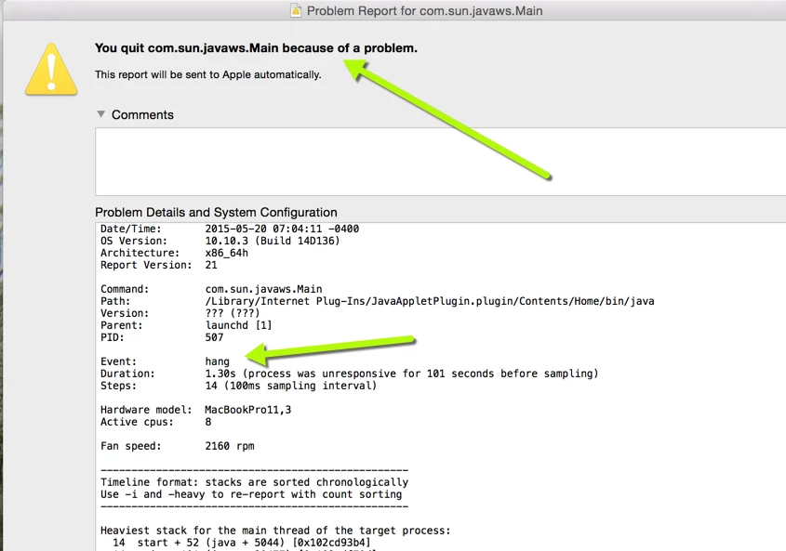
Task: Click the title "Problem Report for com.sun.javaws.Main"
Action: point(424,11)
